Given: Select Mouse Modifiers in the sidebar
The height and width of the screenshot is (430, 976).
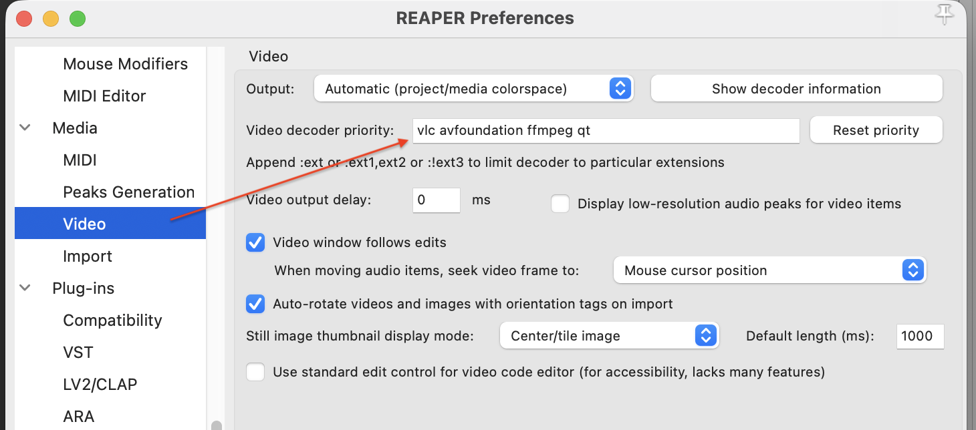Looking at the screenshot, I should (x=125, y=64).
